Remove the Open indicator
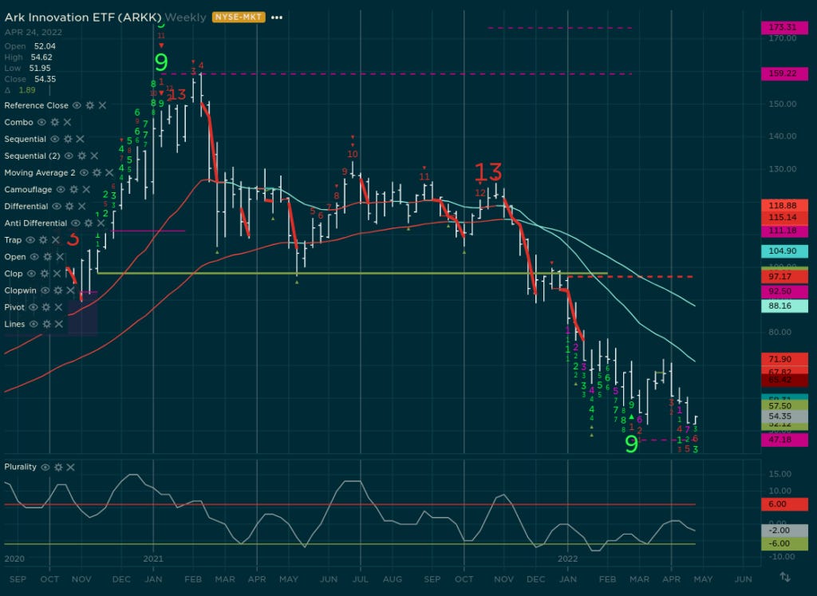This screenshot has height=596, width=817. pyautogui.click(x=60, y=257)
